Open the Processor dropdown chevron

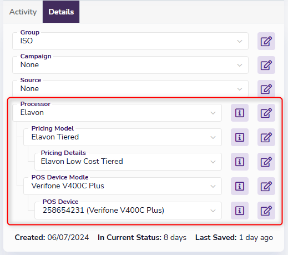click(x=213, y=113)
